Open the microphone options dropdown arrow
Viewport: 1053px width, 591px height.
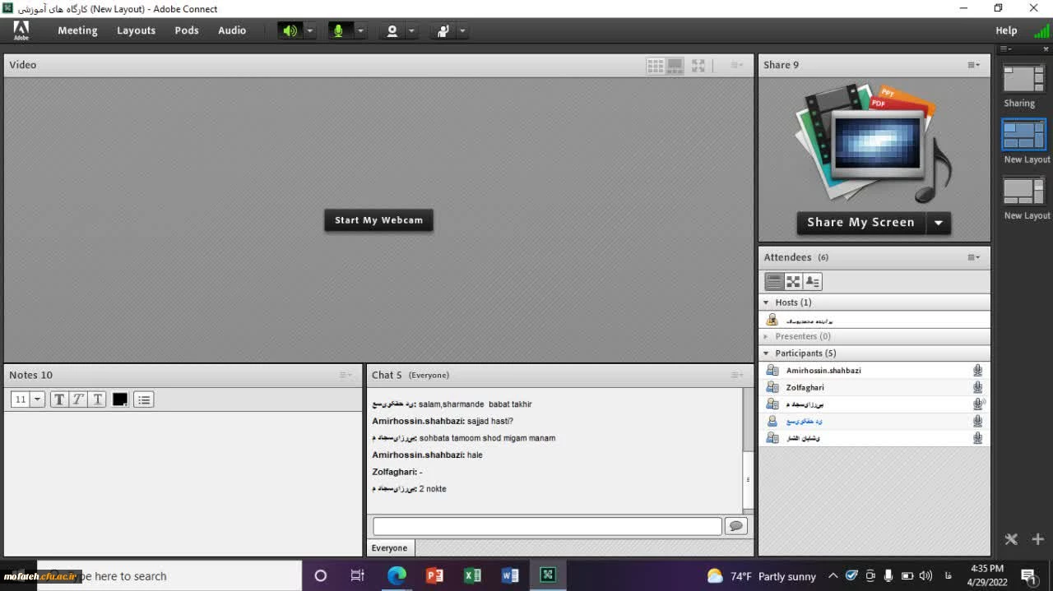[x=360, y=31]
